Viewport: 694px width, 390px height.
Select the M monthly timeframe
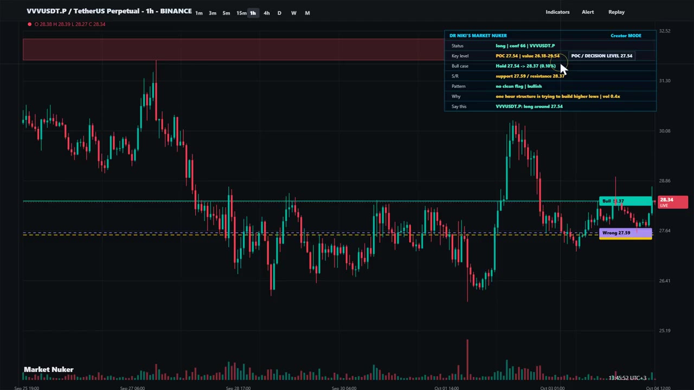pos(307,13)
